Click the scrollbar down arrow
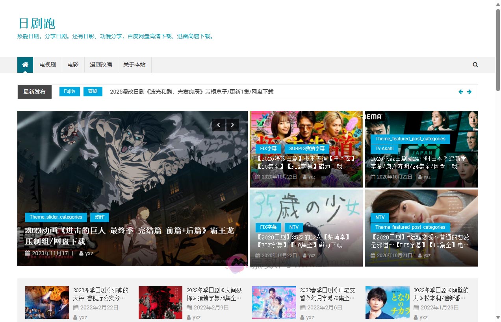The image size is (501, 322). point(498,318)
